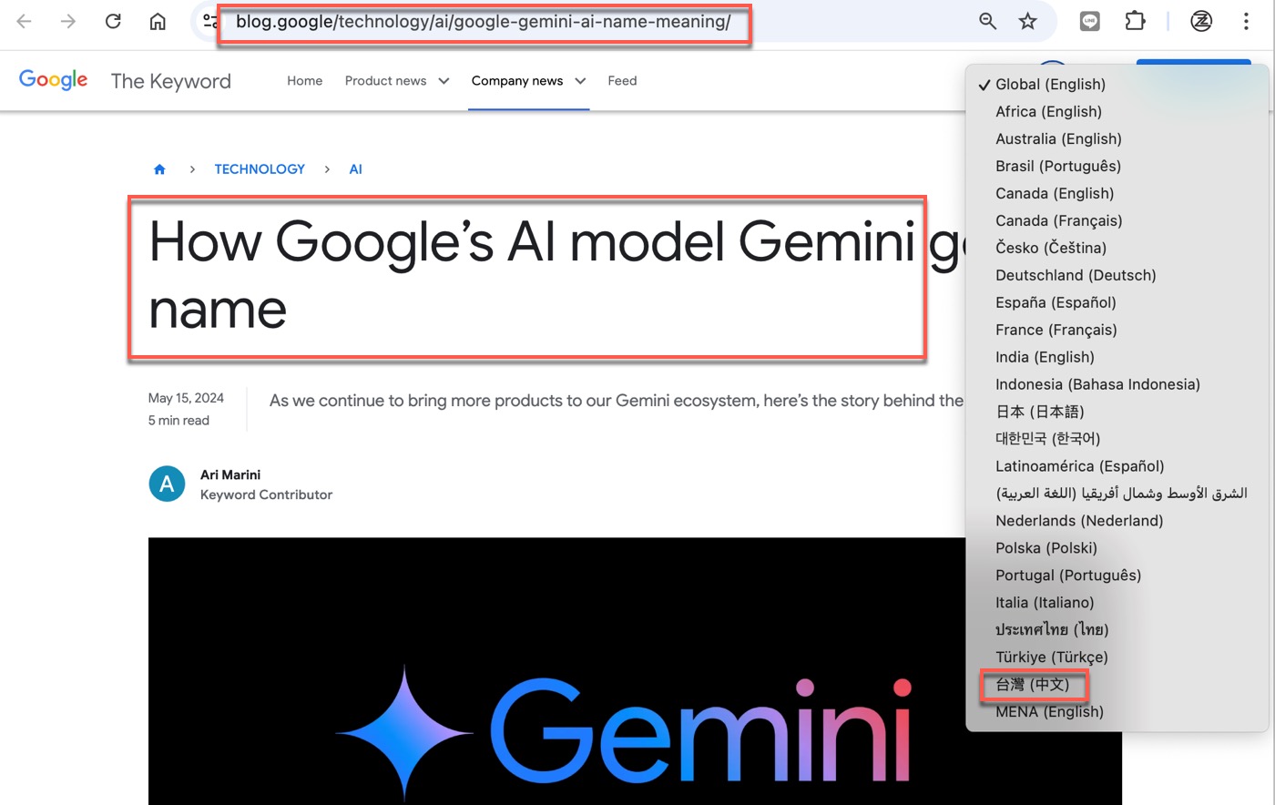Choose Portugal (Português) option
The width and height of the screenshot is (1275, 805).
click(1117, 576)
